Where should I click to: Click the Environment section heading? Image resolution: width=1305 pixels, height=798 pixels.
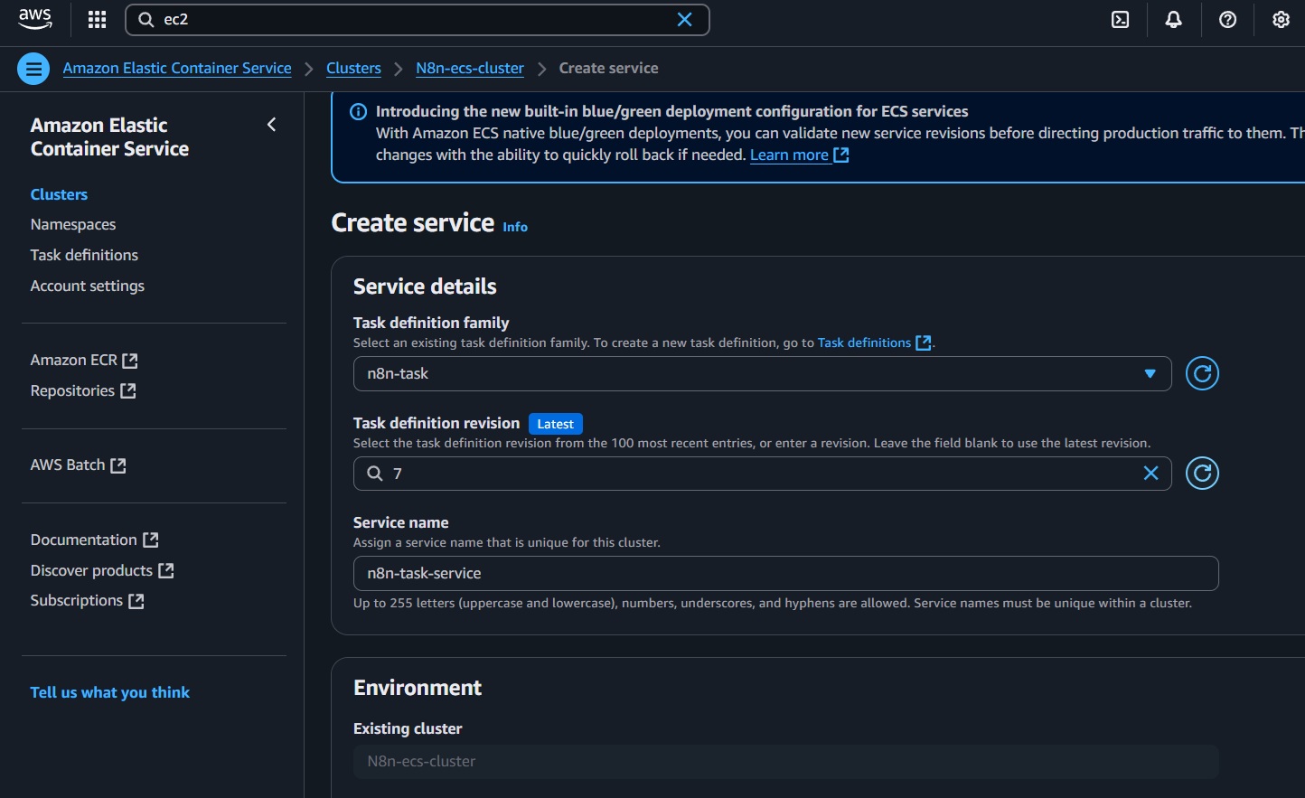[x=418, y=688]
